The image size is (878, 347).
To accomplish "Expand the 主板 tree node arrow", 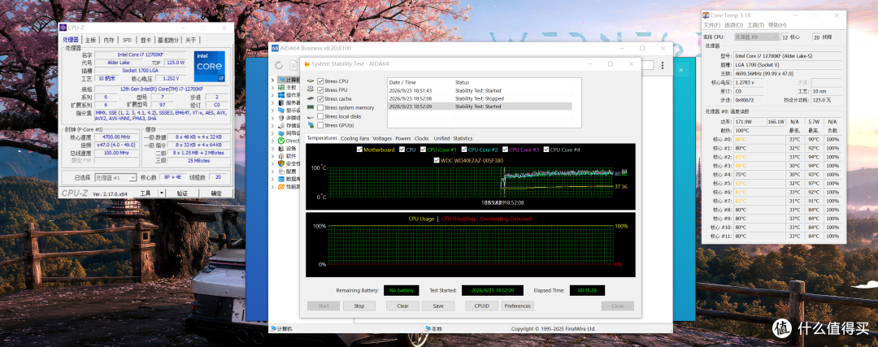I will click(x=272, y=87).
